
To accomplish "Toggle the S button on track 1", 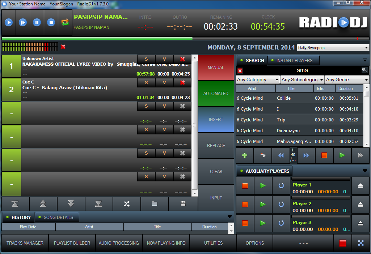I will click(x=146, y=59).
